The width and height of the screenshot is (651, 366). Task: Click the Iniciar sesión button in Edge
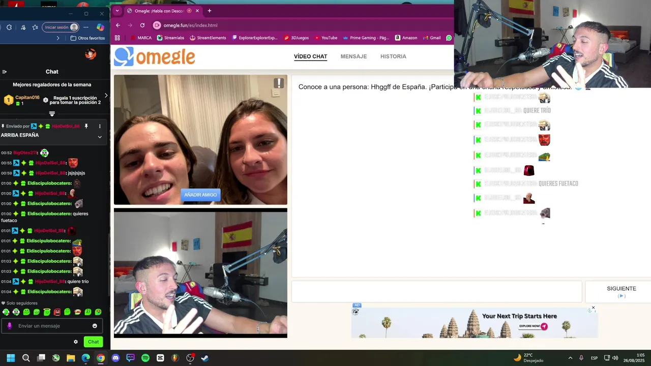click(60, 27)
